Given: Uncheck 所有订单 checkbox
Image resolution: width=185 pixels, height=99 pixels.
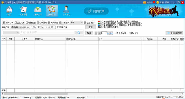Looking at the screenshot, I should (x=4, y=22).
